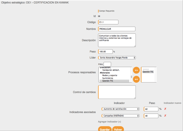Delete the Aumento de satisfacción indicator row
Screen dimensions: 183x131
point(165,109)
